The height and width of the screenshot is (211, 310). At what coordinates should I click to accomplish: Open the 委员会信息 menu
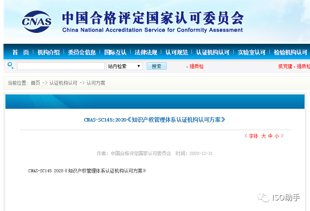[82, 52]
